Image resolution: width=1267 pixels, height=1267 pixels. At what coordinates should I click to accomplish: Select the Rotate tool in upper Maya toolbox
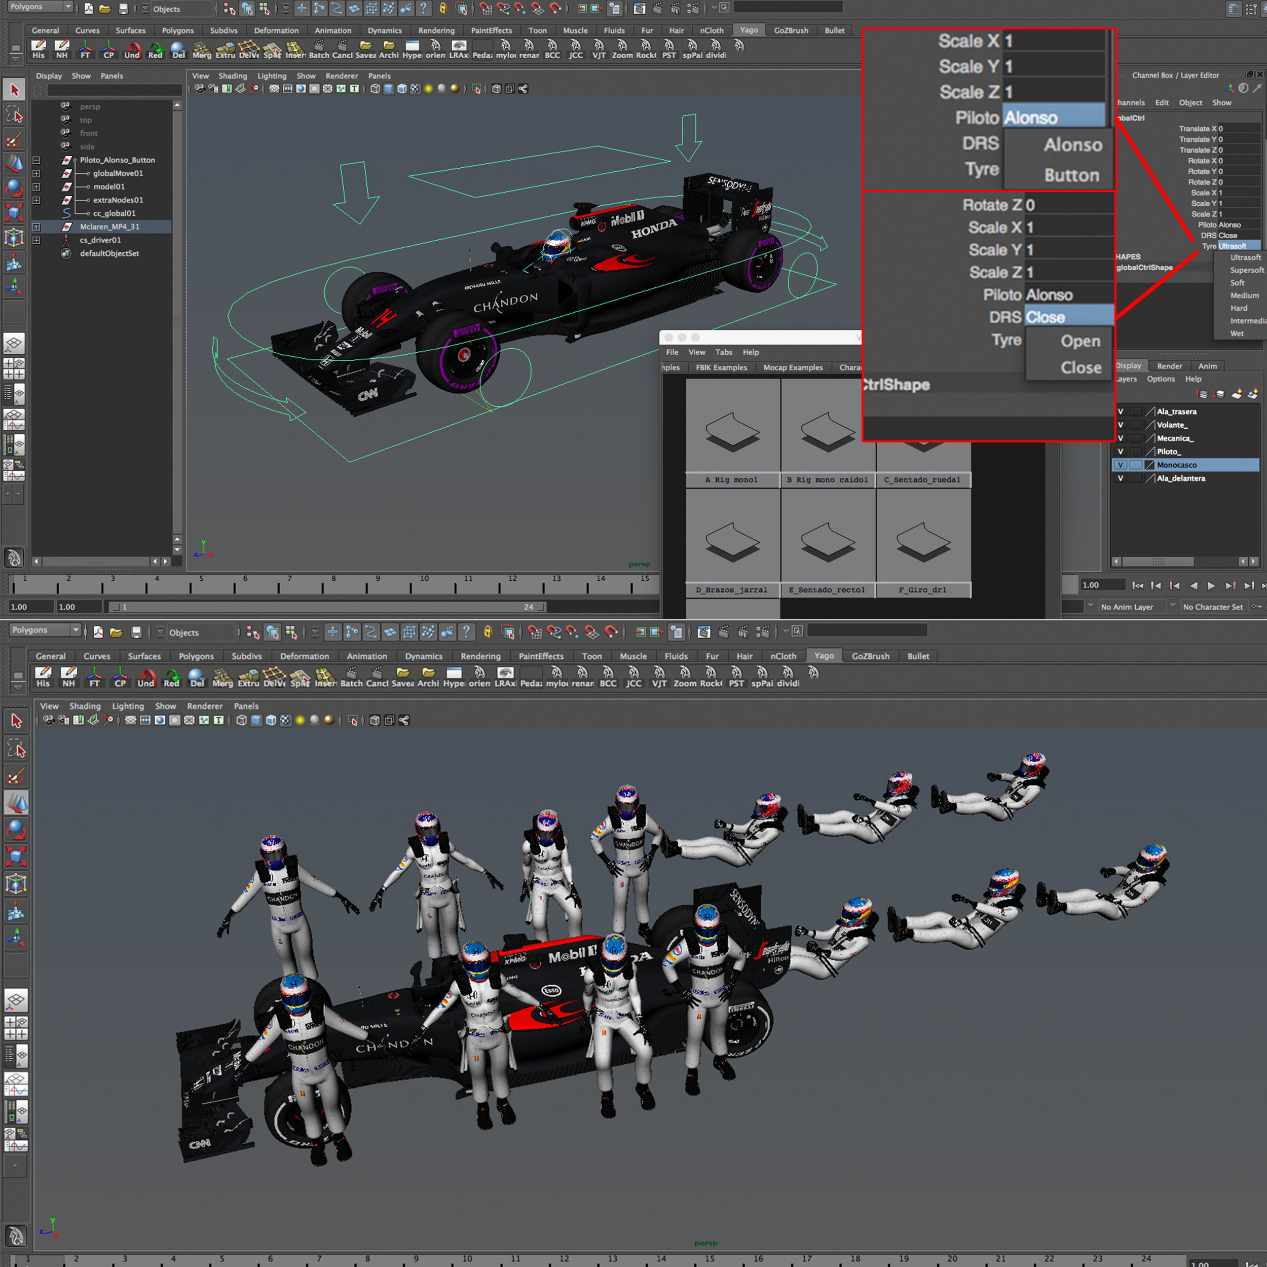tap(14, 188)
